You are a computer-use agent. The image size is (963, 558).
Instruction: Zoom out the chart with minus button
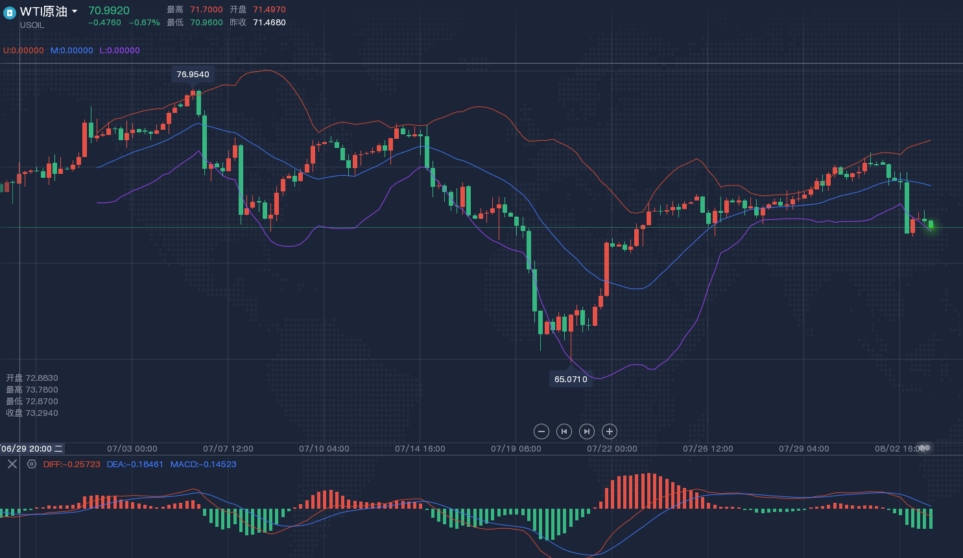tap(541, 431)
